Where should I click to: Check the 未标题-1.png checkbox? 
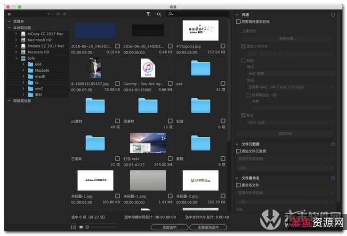pos(170,196)
